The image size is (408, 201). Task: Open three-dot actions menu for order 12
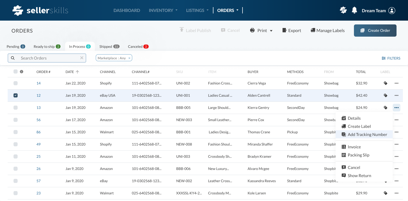pyautogui.click(x=396, y=95)
